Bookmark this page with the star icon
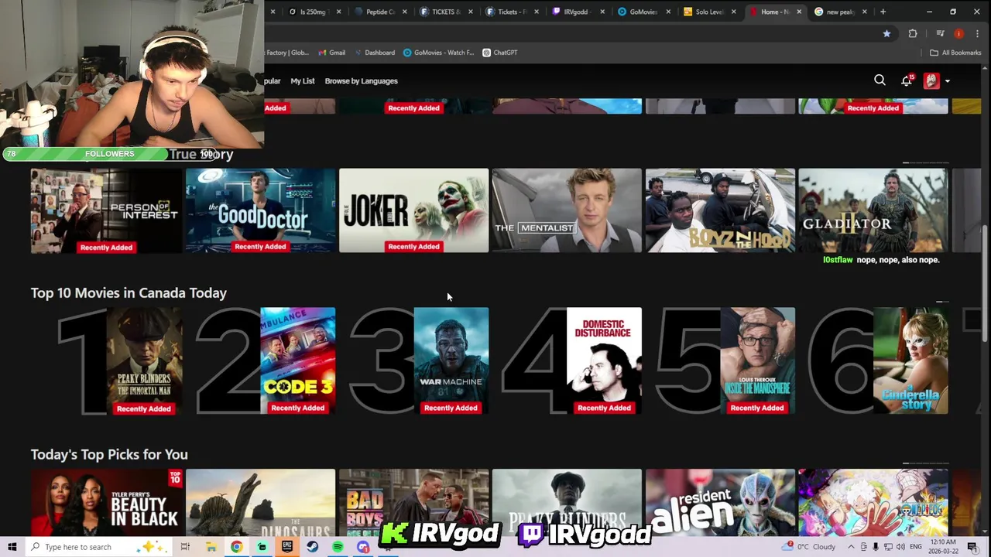 (x=886, y=33)
